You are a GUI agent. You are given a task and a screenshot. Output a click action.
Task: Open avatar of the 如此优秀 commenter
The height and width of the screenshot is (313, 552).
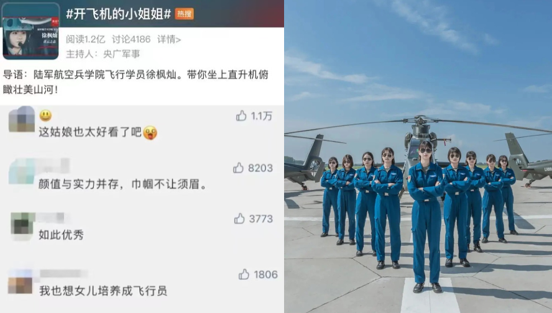tap(22, 225)
